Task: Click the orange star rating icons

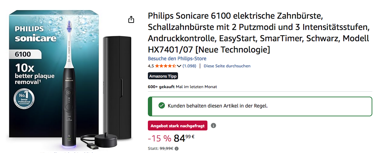Action: 165,66
